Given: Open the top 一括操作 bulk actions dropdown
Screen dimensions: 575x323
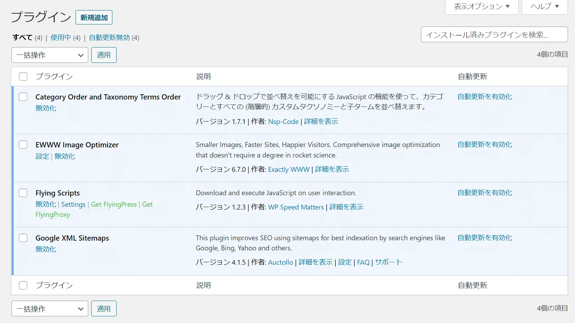Looking at the screenshot, I should (x=50, y=55).
